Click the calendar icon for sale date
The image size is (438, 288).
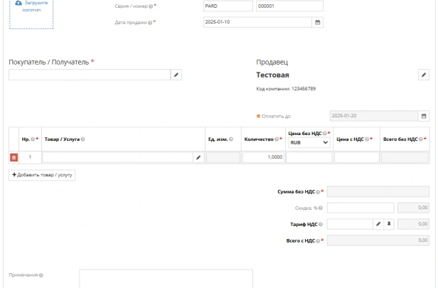[317, 22]
